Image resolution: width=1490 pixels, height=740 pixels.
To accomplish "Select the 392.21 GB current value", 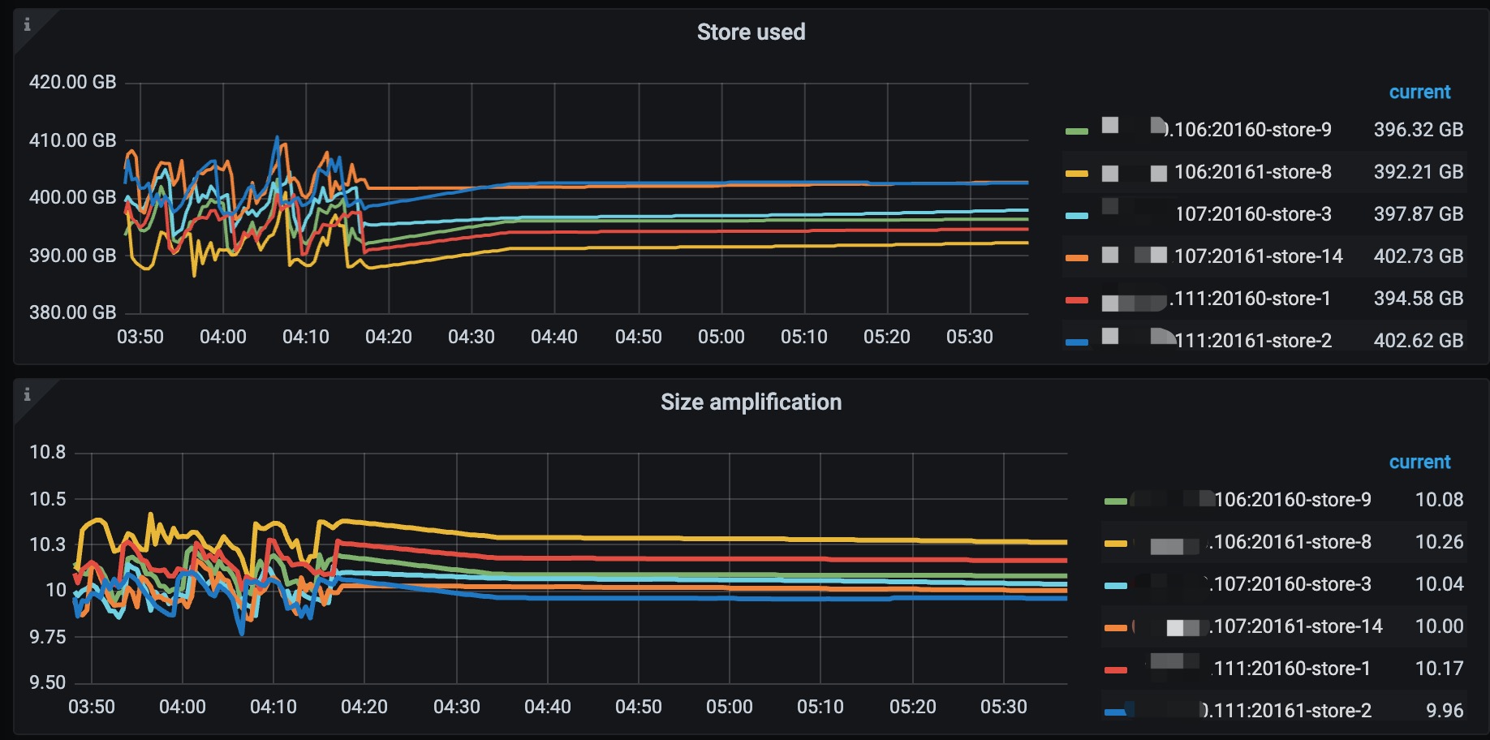I will pyautogui.click(x=1419, y=172).
